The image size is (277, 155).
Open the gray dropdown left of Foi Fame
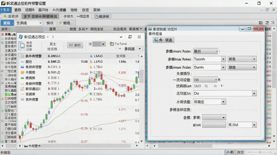click(x=99, y=44)
